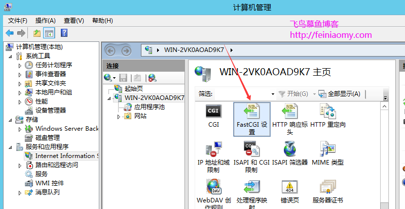Open the 帮助(H) menu
The height and width of the screenshot is (209, 405).
[x=102, y=21]
